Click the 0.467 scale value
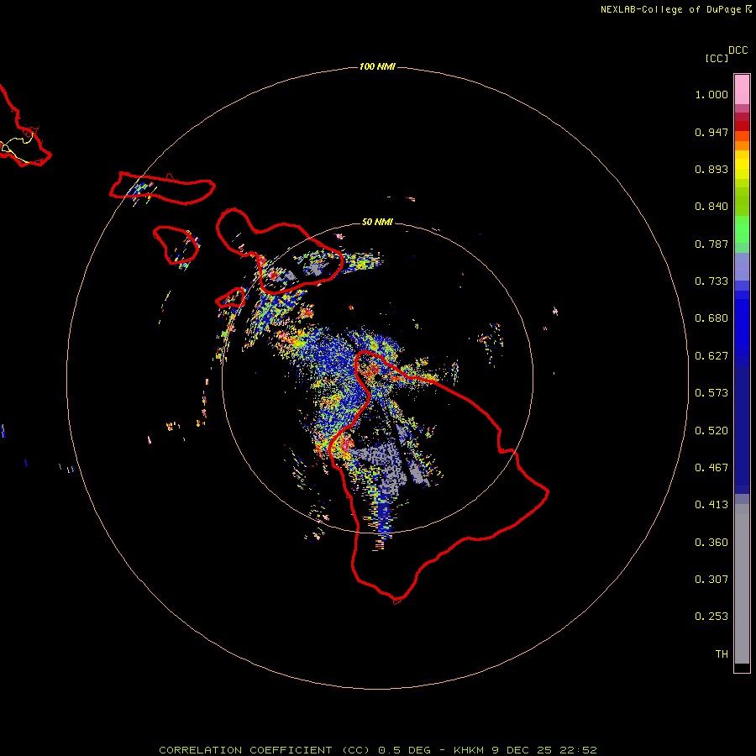Image resolution: width=756 pixels, height=756 pixels. [x=711, y=468]
